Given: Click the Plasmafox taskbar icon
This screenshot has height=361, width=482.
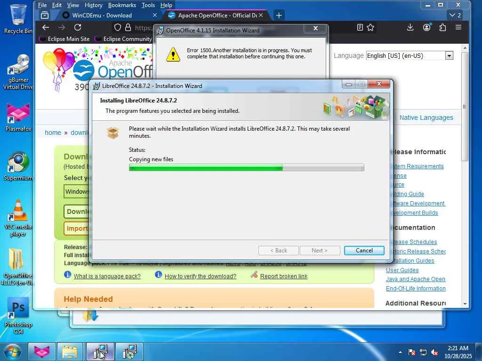Looking at the screenshot, I should 41,352.
